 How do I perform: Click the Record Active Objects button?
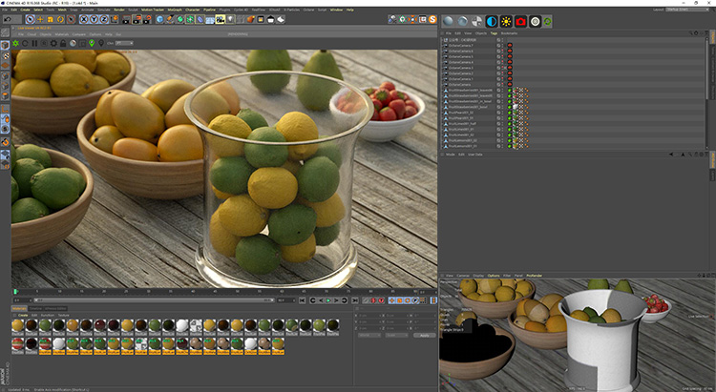click(x=367, y=300)
